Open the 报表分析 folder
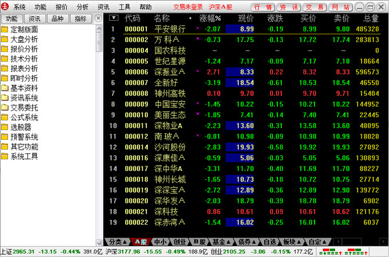Screen dimensions: 389x257 coord(19,69)
